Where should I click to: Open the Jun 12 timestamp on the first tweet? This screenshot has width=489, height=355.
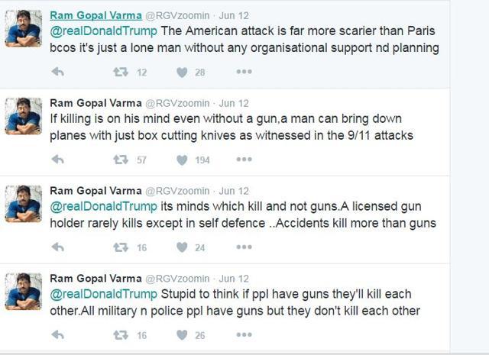pos(234,16)
